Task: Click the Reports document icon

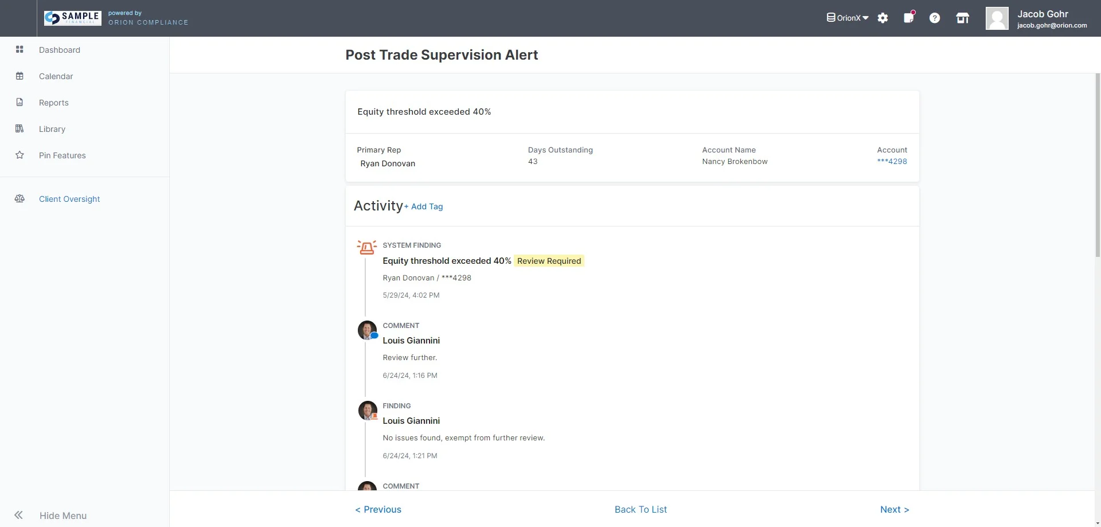Action: pyautogui.click(x=19, y=103)
